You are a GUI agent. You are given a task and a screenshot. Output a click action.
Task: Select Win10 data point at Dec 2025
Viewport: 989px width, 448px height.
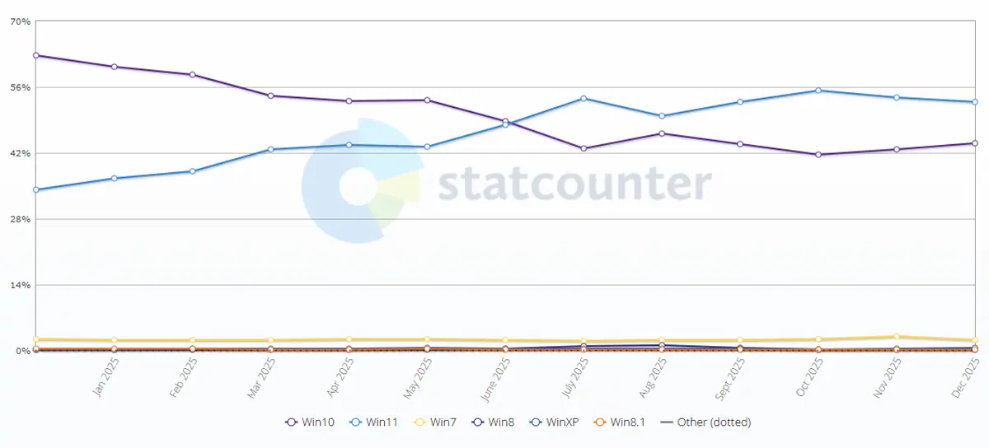pos(975,143)
